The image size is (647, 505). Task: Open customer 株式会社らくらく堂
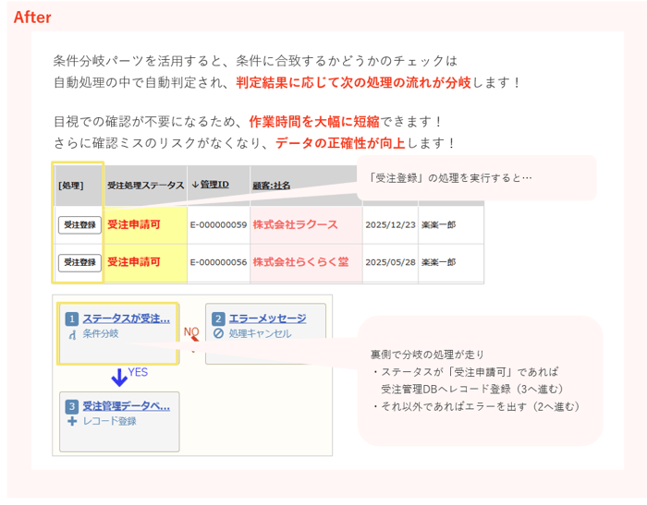300,262
